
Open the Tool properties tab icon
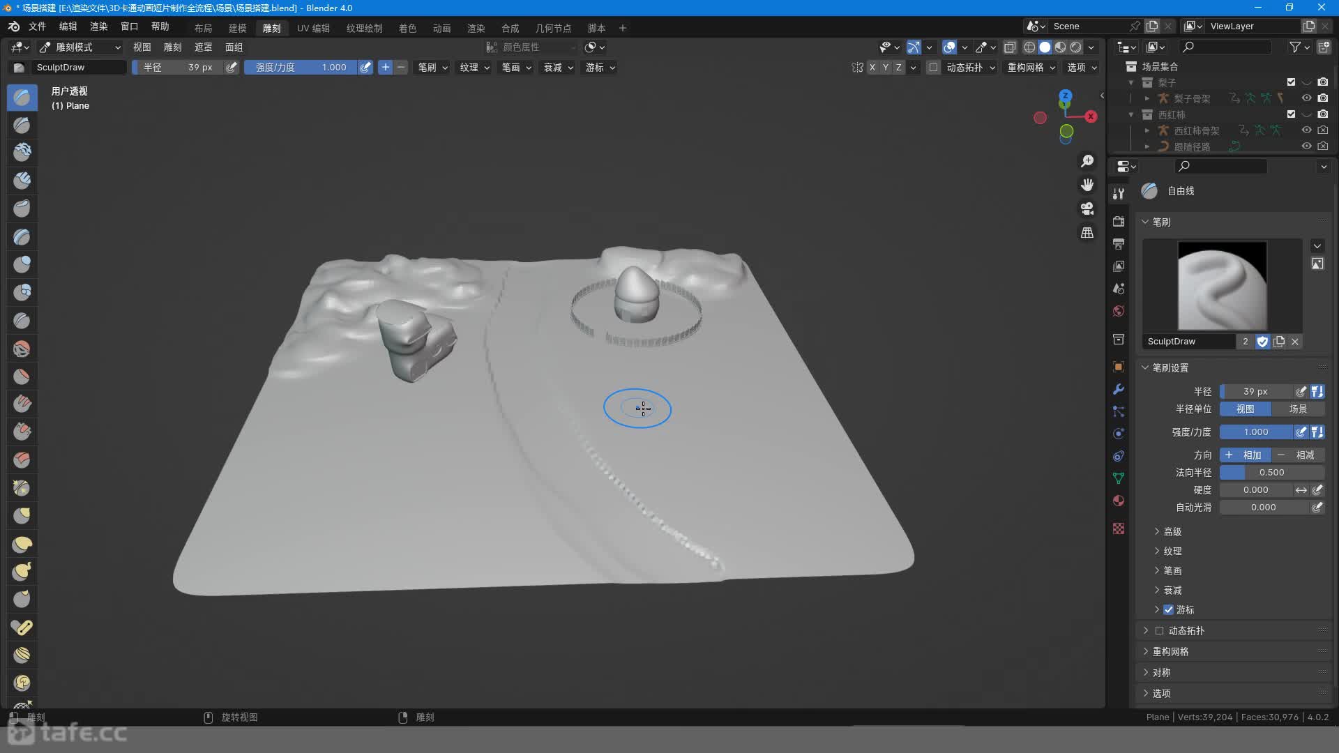coord(1119,194)
